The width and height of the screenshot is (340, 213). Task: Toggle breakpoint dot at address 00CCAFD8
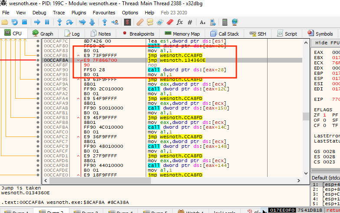pos(38,165)
